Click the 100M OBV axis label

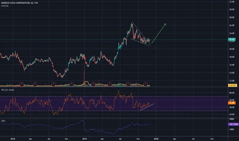click(x=232, y=129)
